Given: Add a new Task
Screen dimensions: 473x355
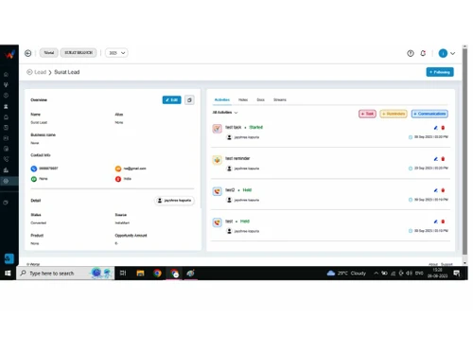Looking at the screenshot, I should coord(367,114).
